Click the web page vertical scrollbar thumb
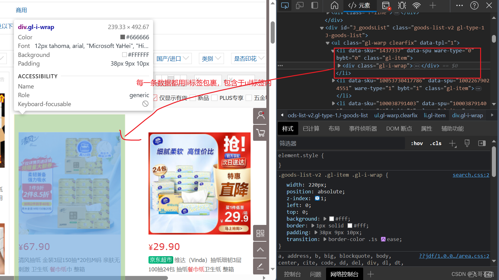Viewport: 499px width, 280px height. tap(273, 32)
